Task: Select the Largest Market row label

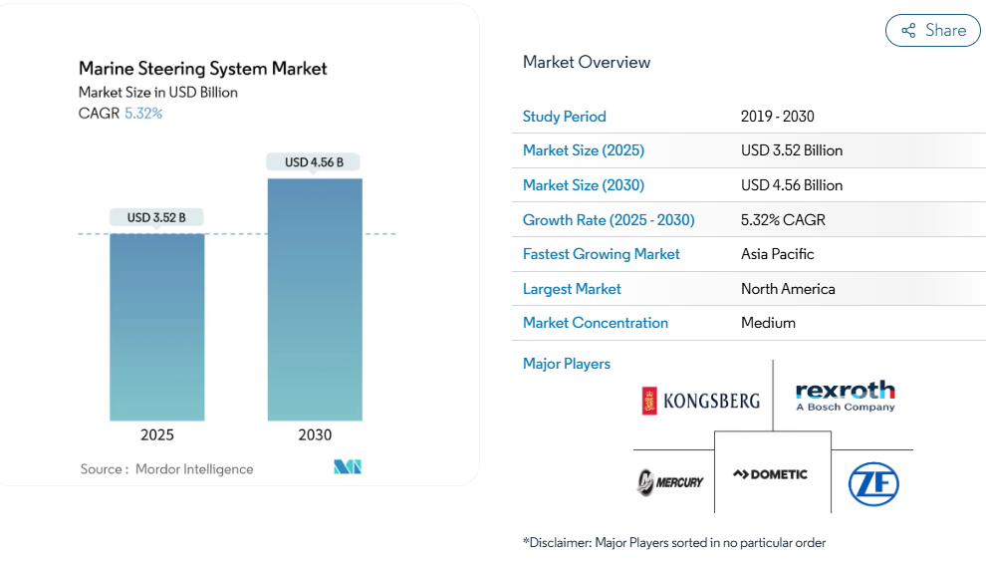Action: [572, 289]
